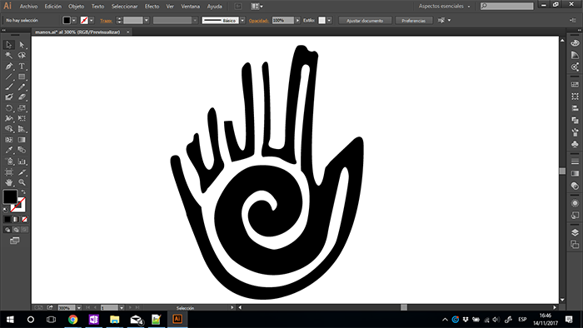The height and width of the screenshot is (328, 583).
Task: Open the Texto menu
Action: (97, 7)
